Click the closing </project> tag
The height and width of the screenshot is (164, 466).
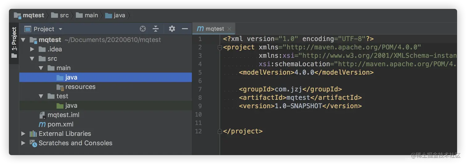point(243,131)
